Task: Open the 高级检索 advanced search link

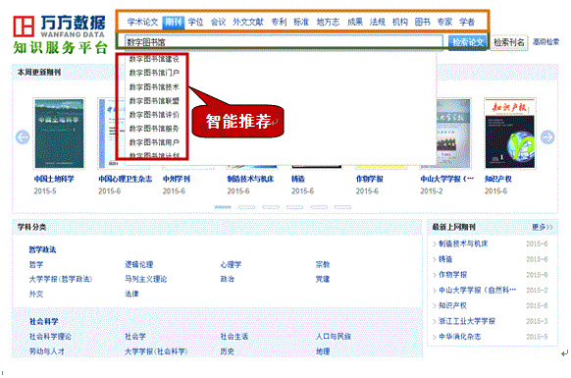Action: tap(545, 42)
